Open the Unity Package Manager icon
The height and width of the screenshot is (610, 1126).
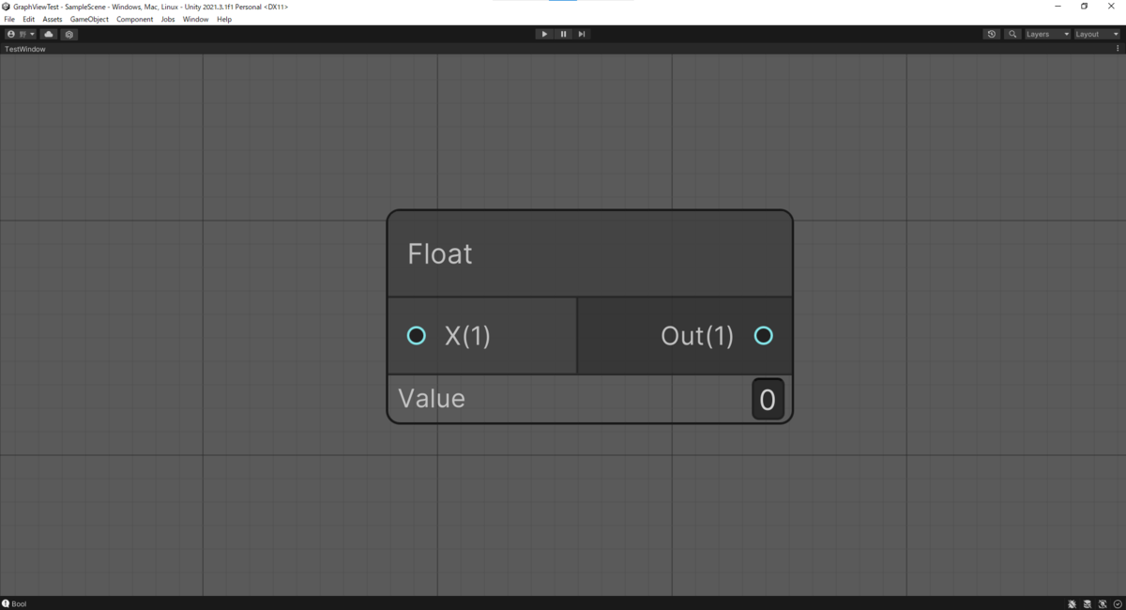pos(68,34)
